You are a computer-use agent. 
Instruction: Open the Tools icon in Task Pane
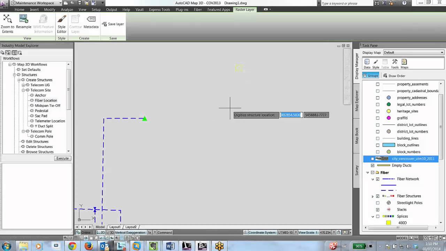[395, 62]
